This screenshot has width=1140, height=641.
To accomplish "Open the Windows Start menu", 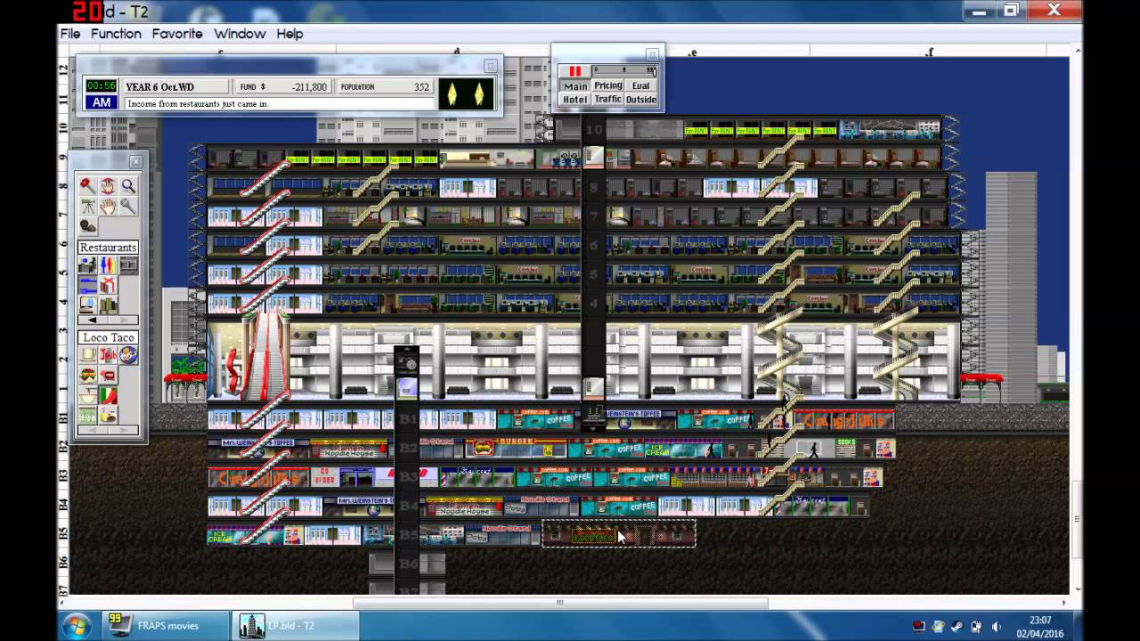I will 76,626.
